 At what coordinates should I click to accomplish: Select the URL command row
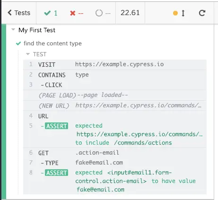click(115, 116)
